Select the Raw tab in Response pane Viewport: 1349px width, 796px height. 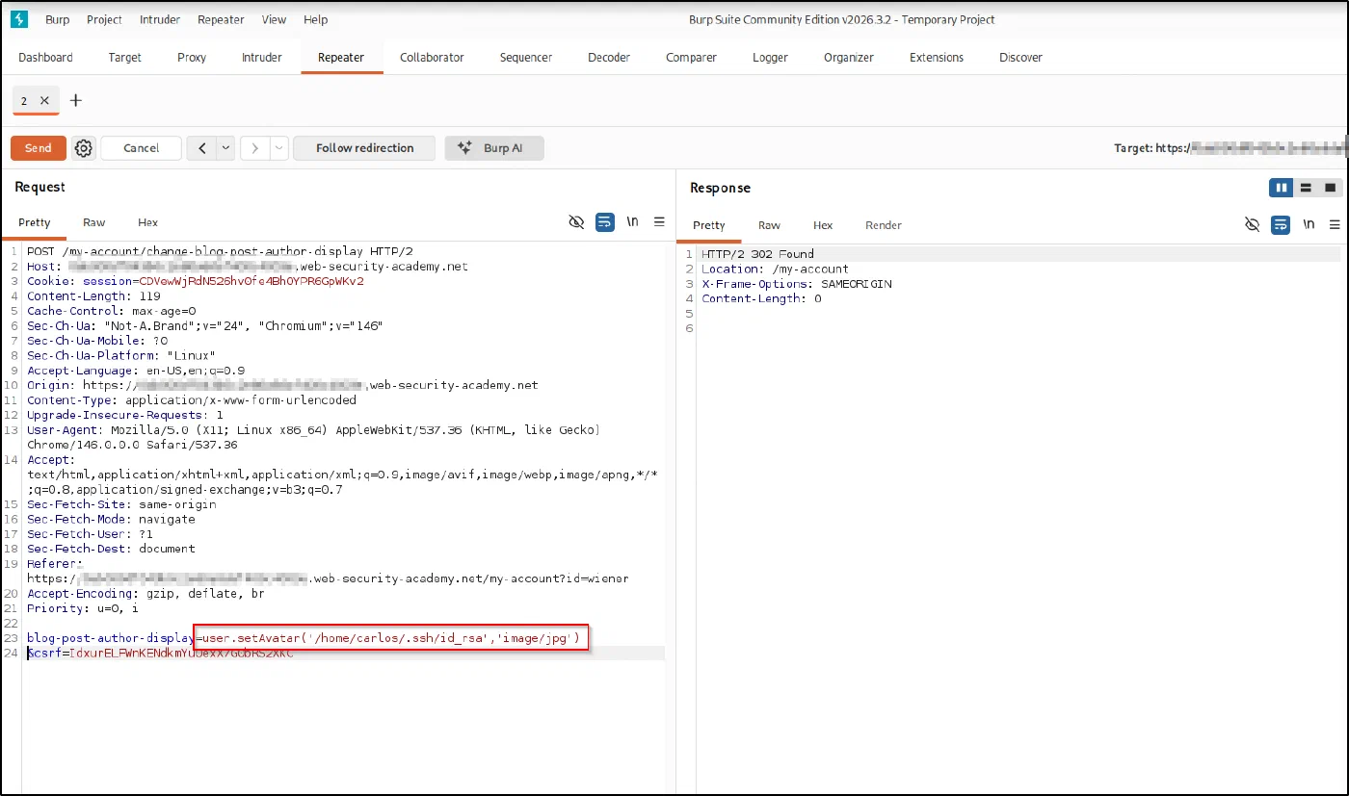pyautogui.click(x=769, y=225)
